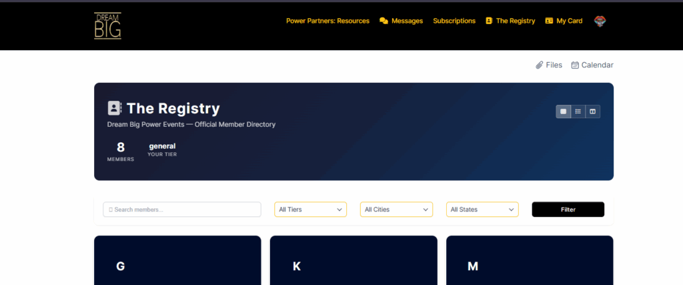Click the My Card ID icon
Screen dimensions: 683x285
point(549,21)
